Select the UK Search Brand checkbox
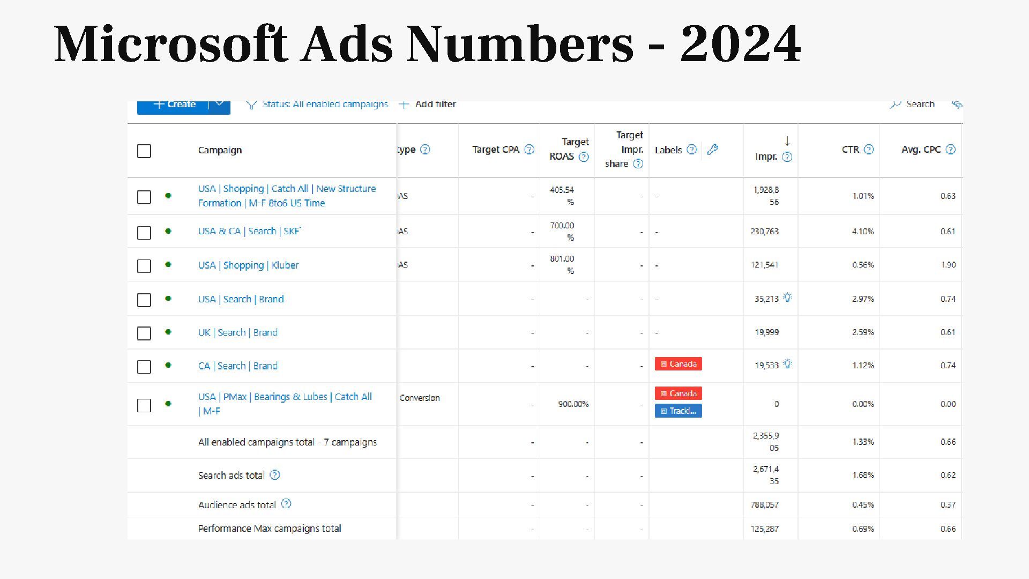Viewport: 1029px width, 579px height. click(144, 333)
